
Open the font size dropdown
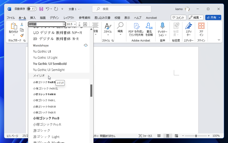click(75, 24)
